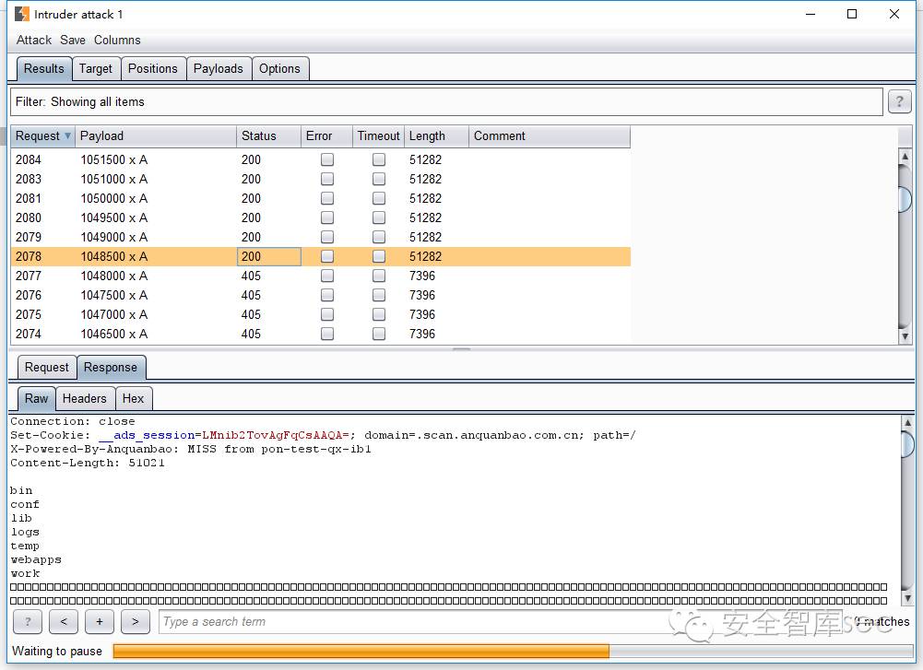Viewport: 923px width, 670px height.
Task: Switch to the Payloads tab
Action: [218, 69]
